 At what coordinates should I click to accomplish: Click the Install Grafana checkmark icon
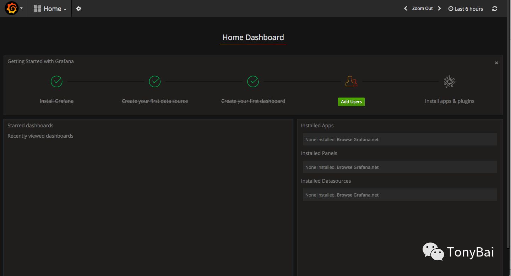coord(56,81)
